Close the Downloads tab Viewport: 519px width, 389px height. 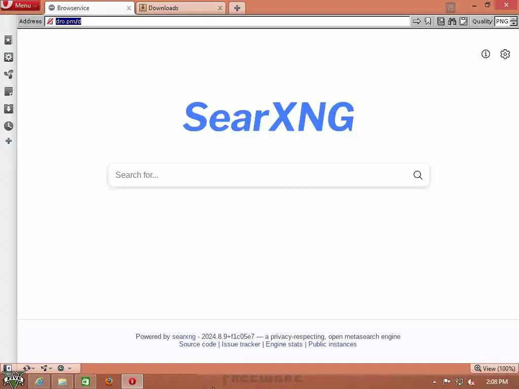(x=220, y=8)
